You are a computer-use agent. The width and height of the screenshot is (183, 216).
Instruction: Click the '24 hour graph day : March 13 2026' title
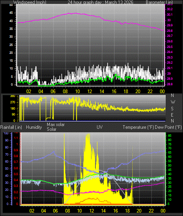[x=101, y=2]
